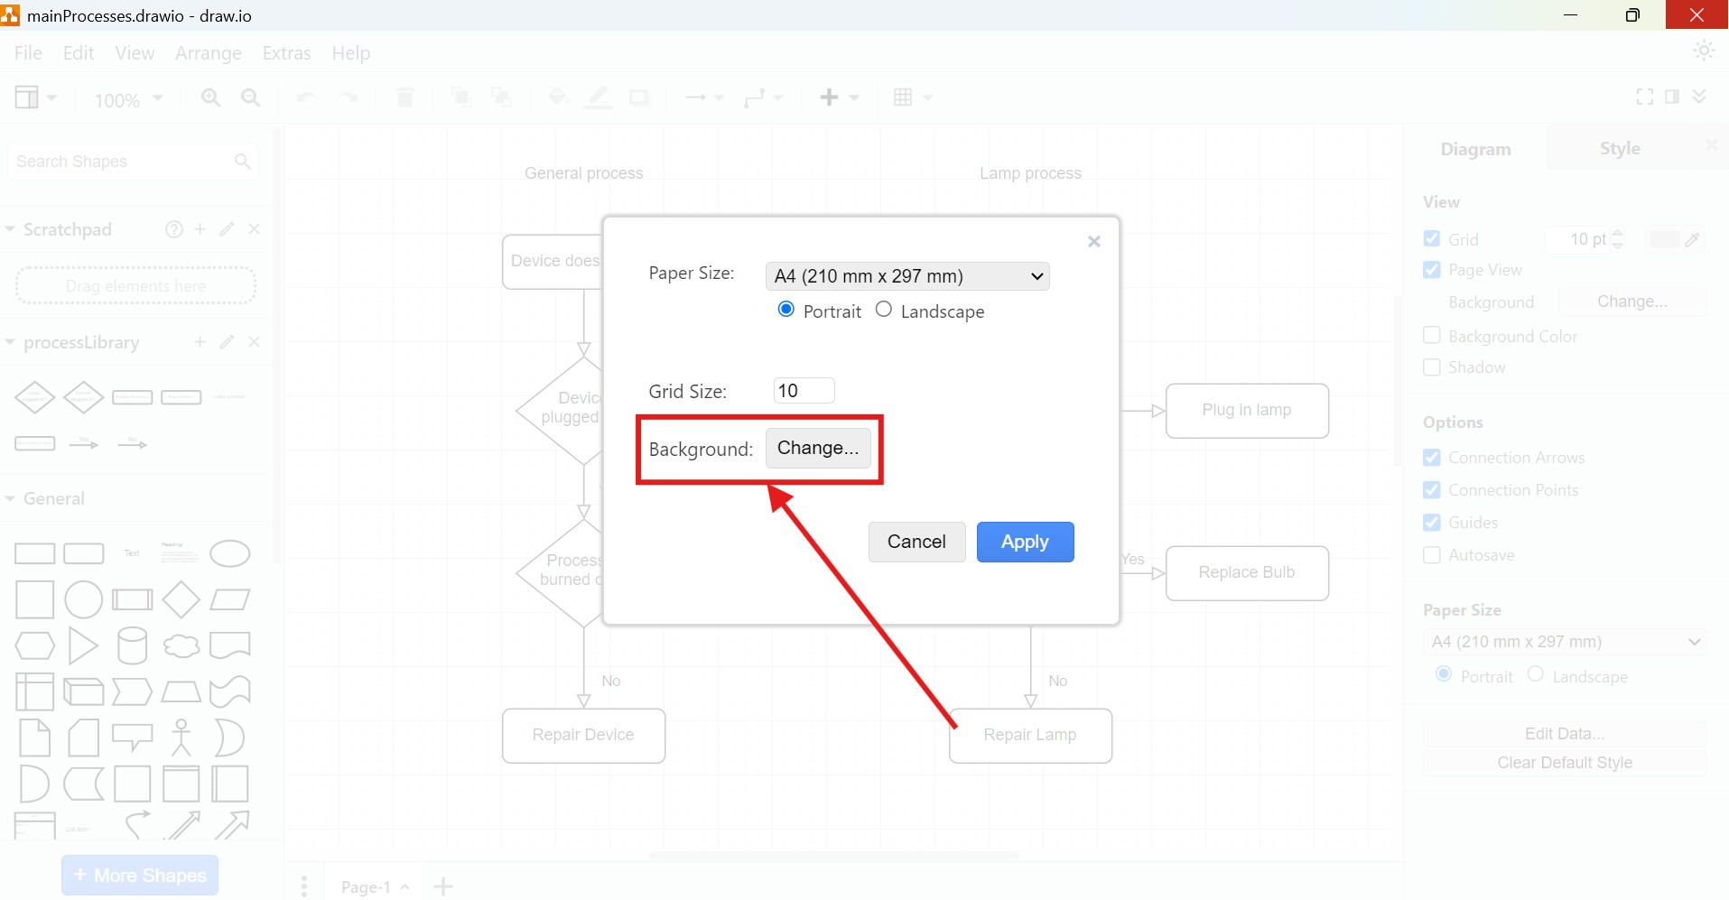Click the Background Change button
1729x900 pixels.
pyautogui.click(x=818, y=448)
